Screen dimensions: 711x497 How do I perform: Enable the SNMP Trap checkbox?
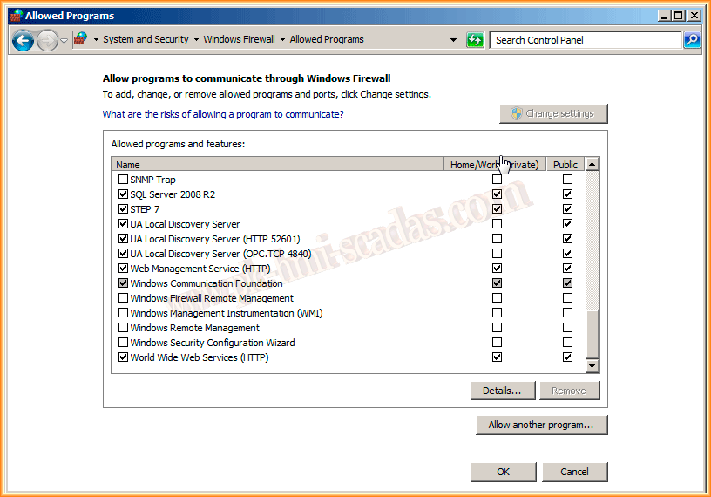pyautogui.click(x=123, y=180)
